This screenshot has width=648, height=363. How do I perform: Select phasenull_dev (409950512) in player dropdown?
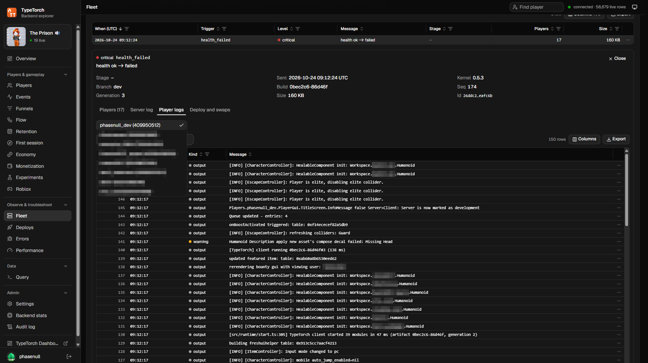coord(141,125)
